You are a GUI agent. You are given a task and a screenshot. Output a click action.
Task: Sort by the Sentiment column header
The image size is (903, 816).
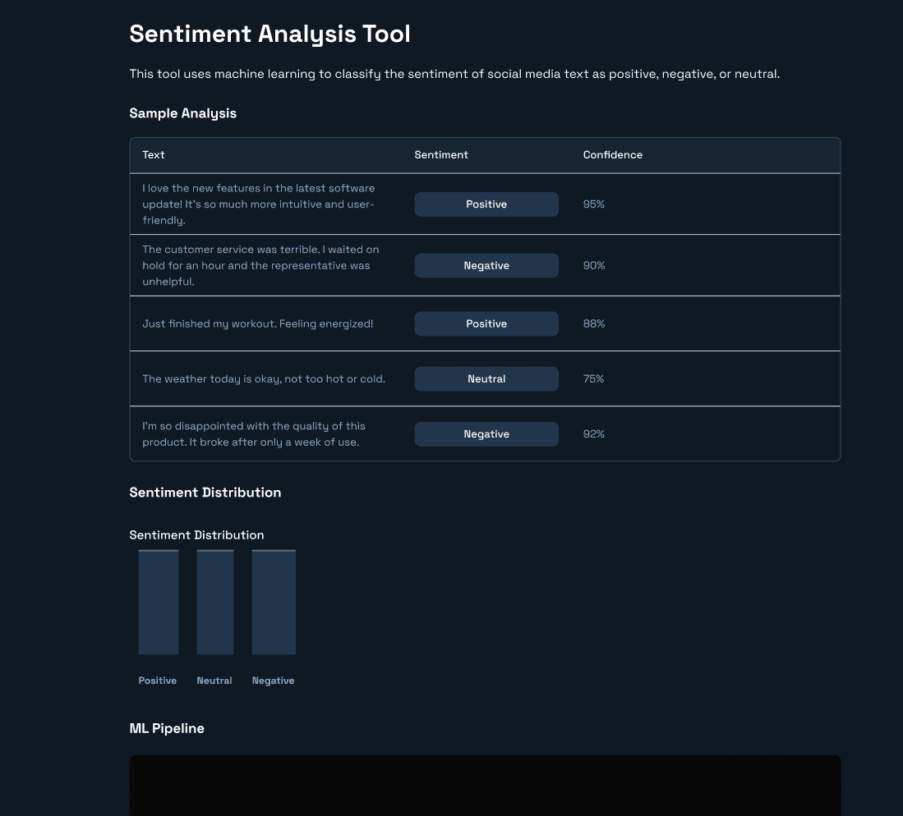(441, 155)
